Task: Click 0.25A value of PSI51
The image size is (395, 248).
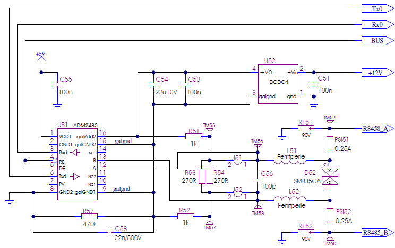Action: (x=343, y=149)
